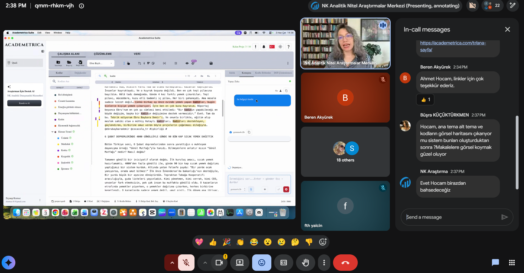Screen dimensions: 524x273
Task: Select the Kadın code in list
Action: coord(61,120)
